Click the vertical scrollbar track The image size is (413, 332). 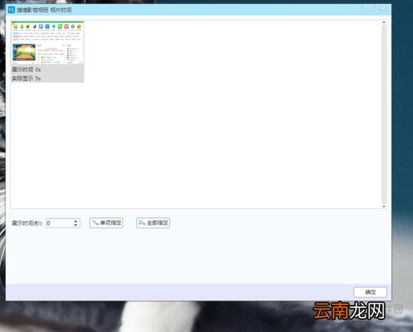point(384,114)
